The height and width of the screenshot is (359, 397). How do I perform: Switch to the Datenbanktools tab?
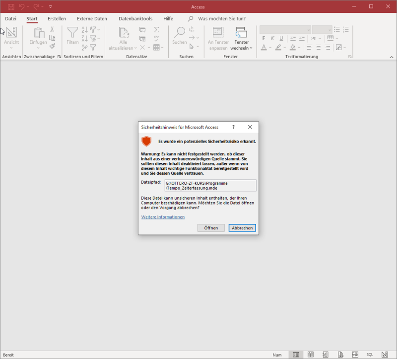(135, 18)
